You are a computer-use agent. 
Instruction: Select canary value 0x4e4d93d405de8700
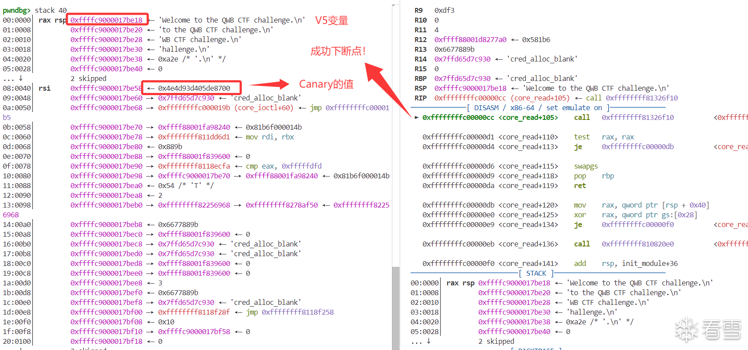pos(194,88)
